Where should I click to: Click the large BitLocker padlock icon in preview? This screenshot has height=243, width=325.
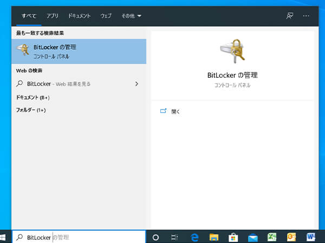tap(232, 51)
